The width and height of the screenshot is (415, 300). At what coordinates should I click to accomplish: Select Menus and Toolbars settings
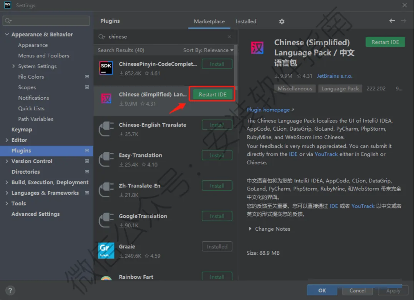click(44, 56)
